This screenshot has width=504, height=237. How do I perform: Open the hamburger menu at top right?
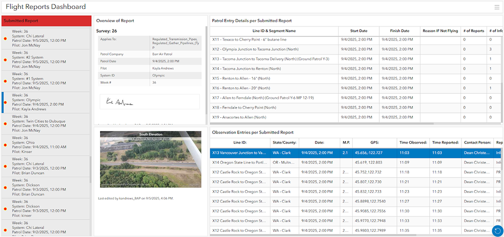(497, 7)
